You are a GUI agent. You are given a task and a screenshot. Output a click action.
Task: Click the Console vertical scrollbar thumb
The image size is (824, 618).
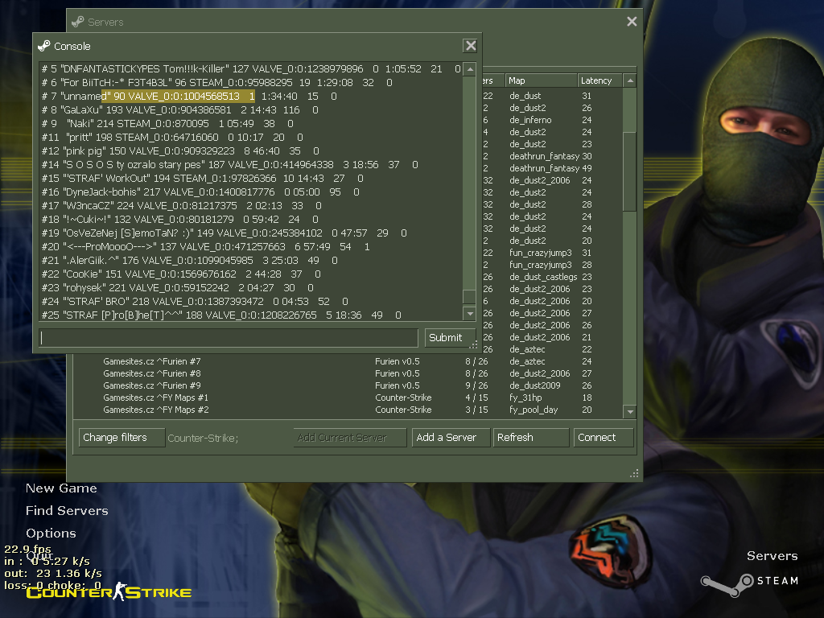click(470, 296)
